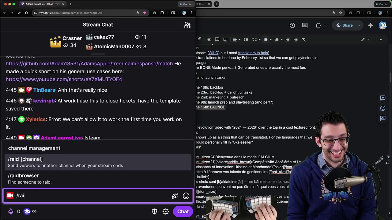Click the TinBears username in chat
Screen dimensions: 392x220
pyautogui.click(x=44, y=90)
